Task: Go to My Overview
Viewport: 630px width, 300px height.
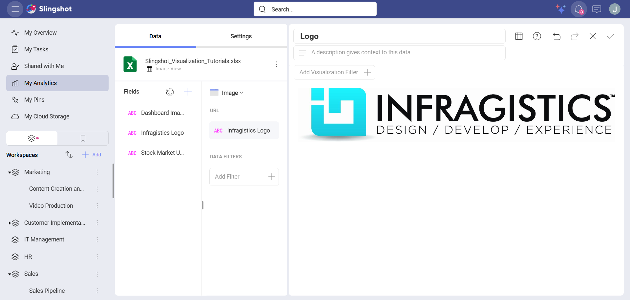Action: (x=57, y=33)
